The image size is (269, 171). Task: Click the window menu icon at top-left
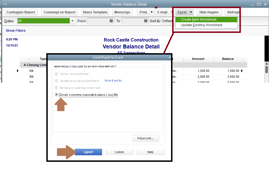[5, 4]
